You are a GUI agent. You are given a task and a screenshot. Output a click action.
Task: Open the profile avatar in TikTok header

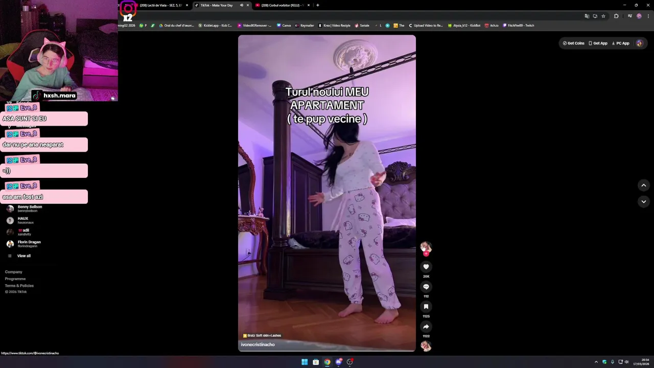[x=639, y=43]
